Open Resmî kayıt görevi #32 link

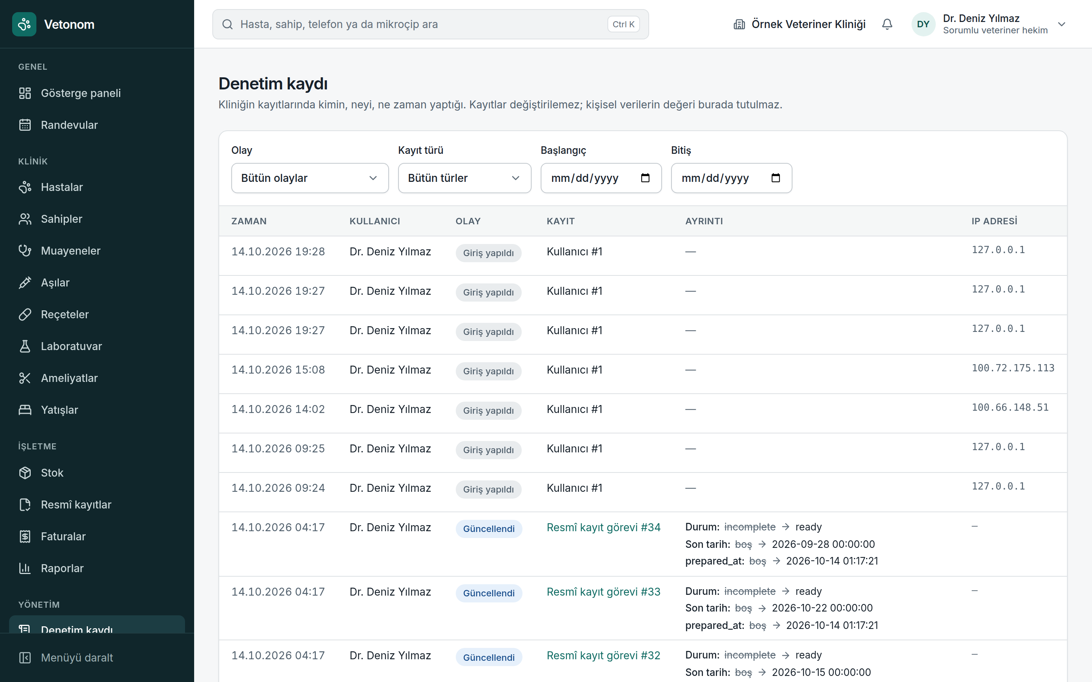[603, 655]
